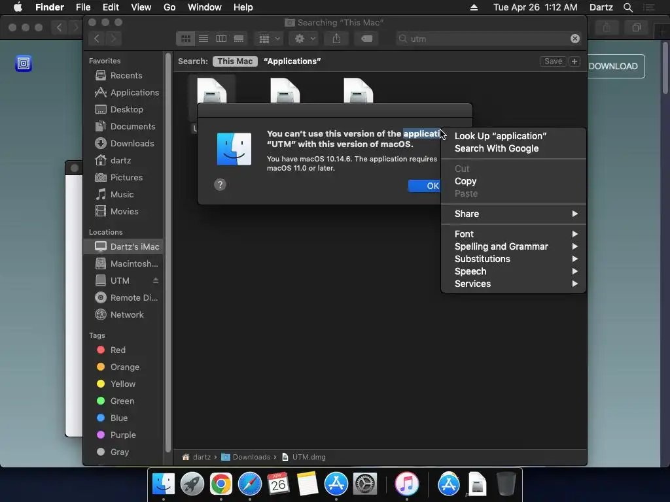Open the group-by arrangement dropdown
This screenshot has width=670, height=502.
click(269, 39)
